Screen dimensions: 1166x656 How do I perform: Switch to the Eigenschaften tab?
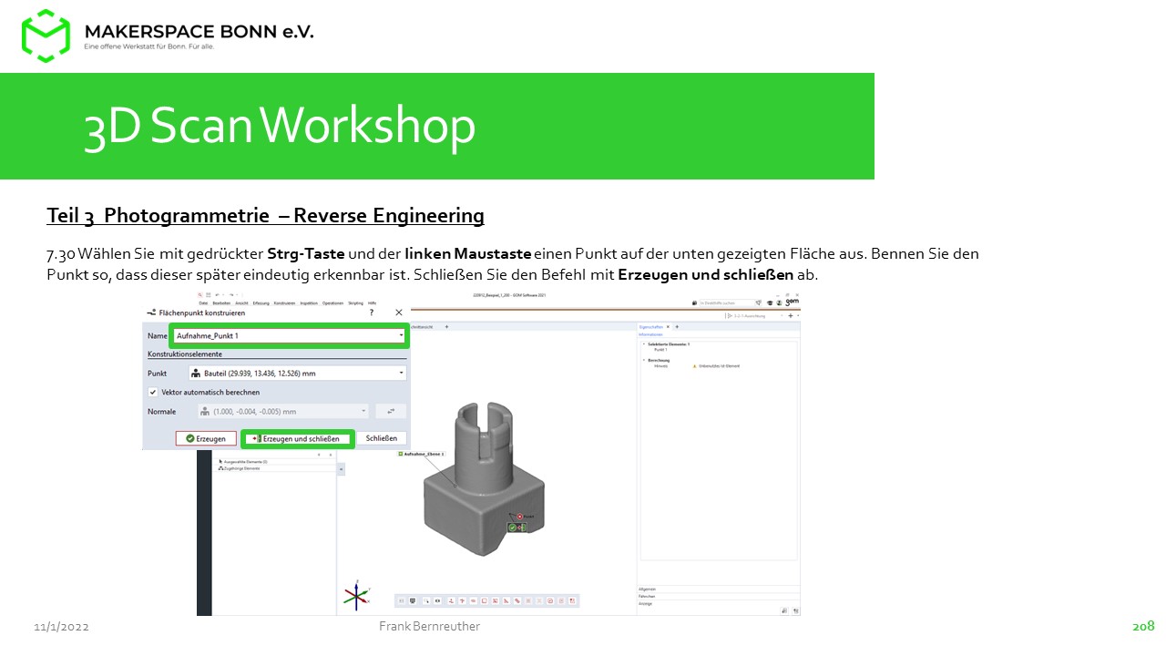click(x=651, y=326)
